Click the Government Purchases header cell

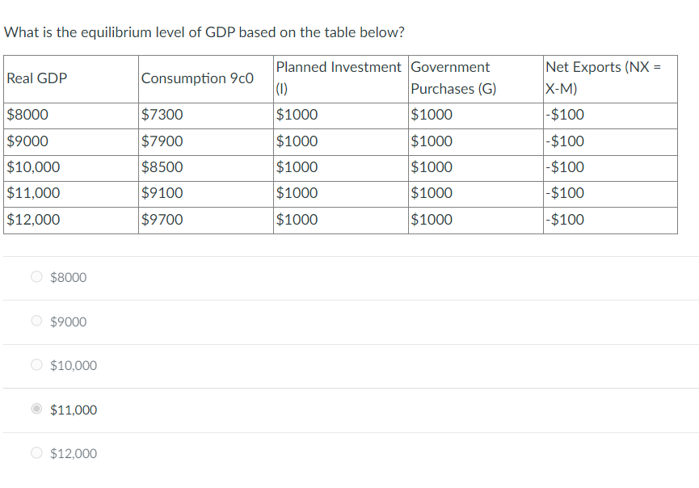pos(457,78)
